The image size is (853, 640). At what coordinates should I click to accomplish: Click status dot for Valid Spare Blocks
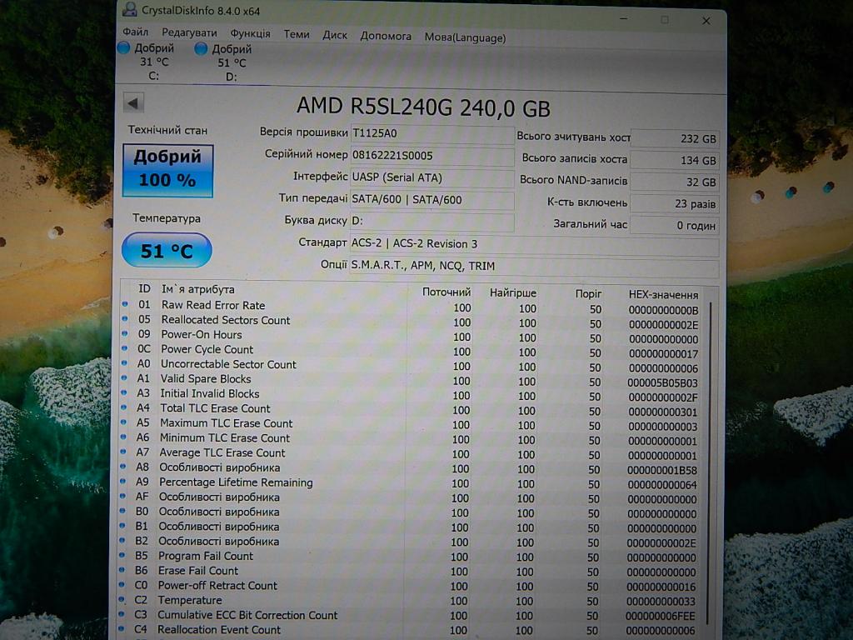125,377
